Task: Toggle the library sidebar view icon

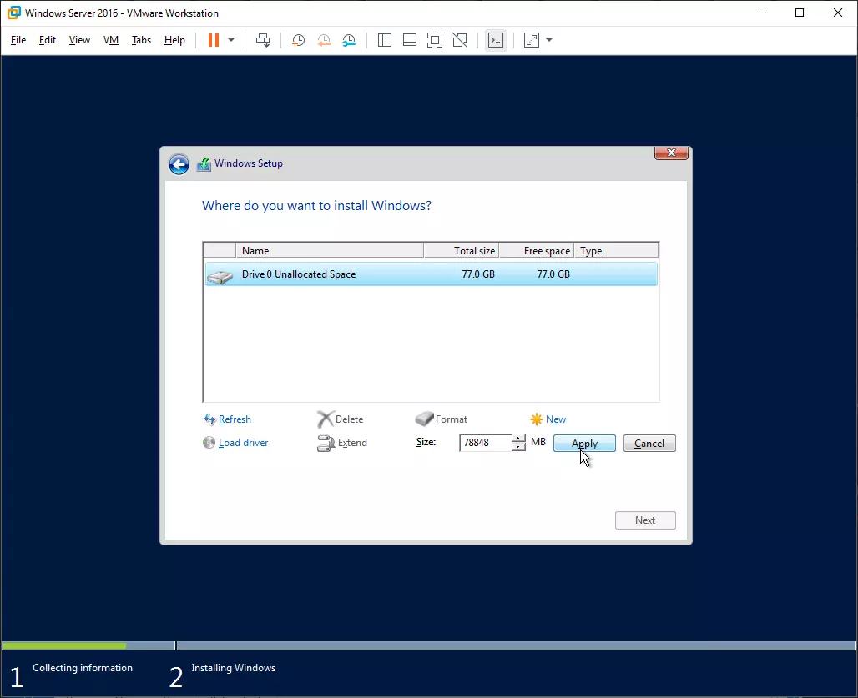Action: (385, 40)
